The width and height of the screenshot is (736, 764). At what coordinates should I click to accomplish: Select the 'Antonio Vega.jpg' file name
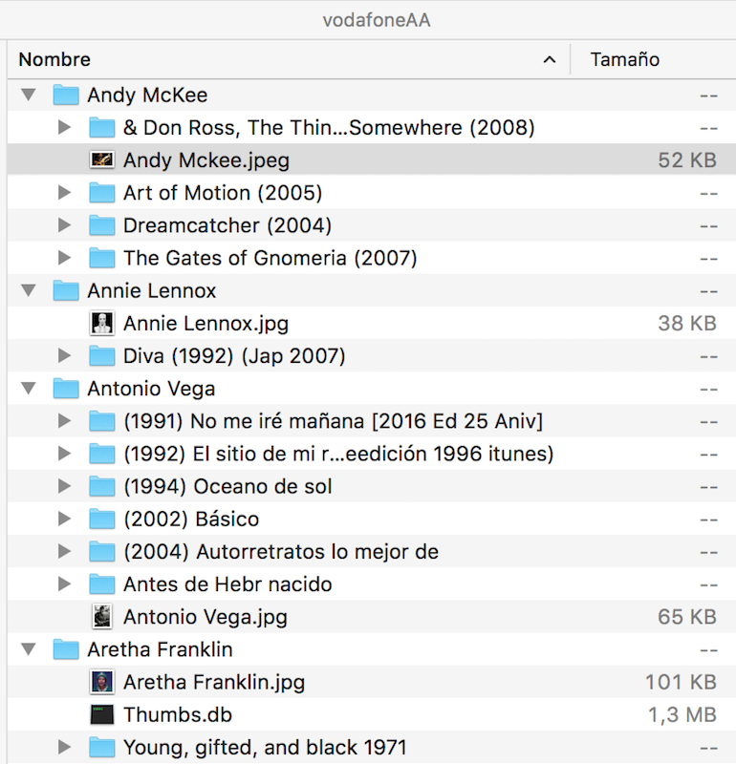tap(206, 617)
